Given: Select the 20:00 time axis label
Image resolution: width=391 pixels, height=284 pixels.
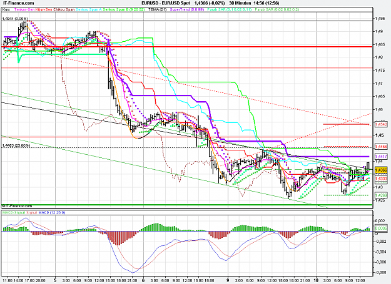Looking at the screenshot, I should click(x=41, y=280).
